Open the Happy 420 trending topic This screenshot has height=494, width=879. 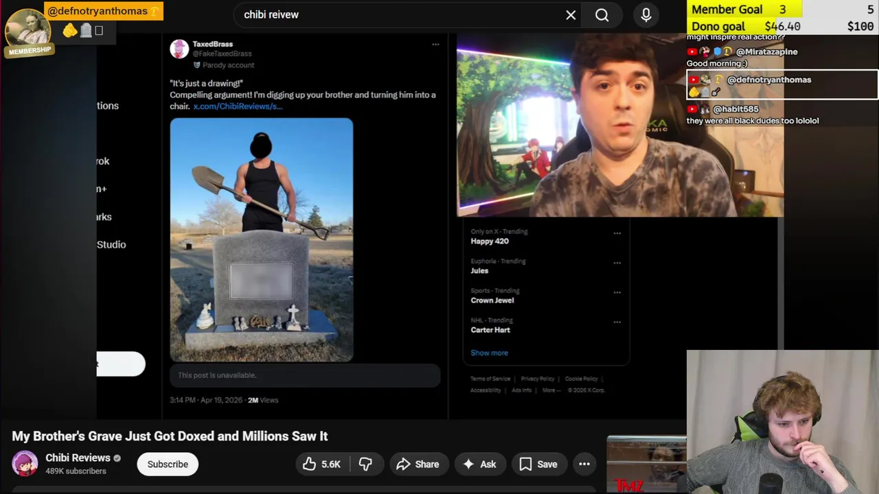pos(490,242)
